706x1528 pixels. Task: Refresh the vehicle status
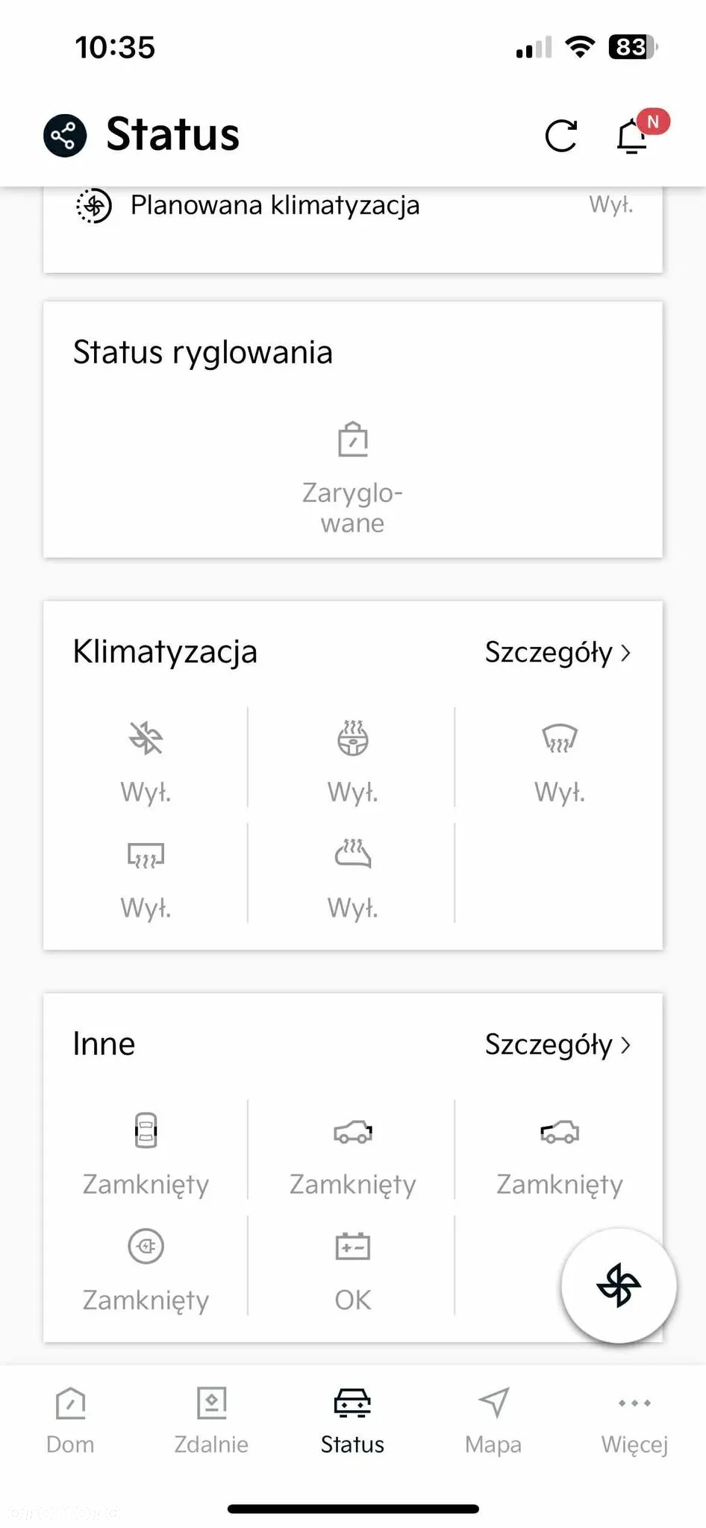click(x=561, y=136)
